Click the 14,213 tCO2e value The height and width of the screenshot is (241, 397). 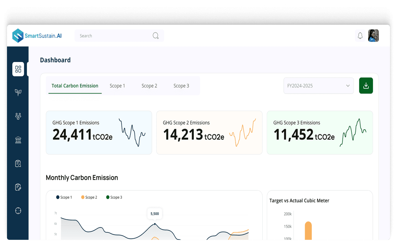(194, 135)
